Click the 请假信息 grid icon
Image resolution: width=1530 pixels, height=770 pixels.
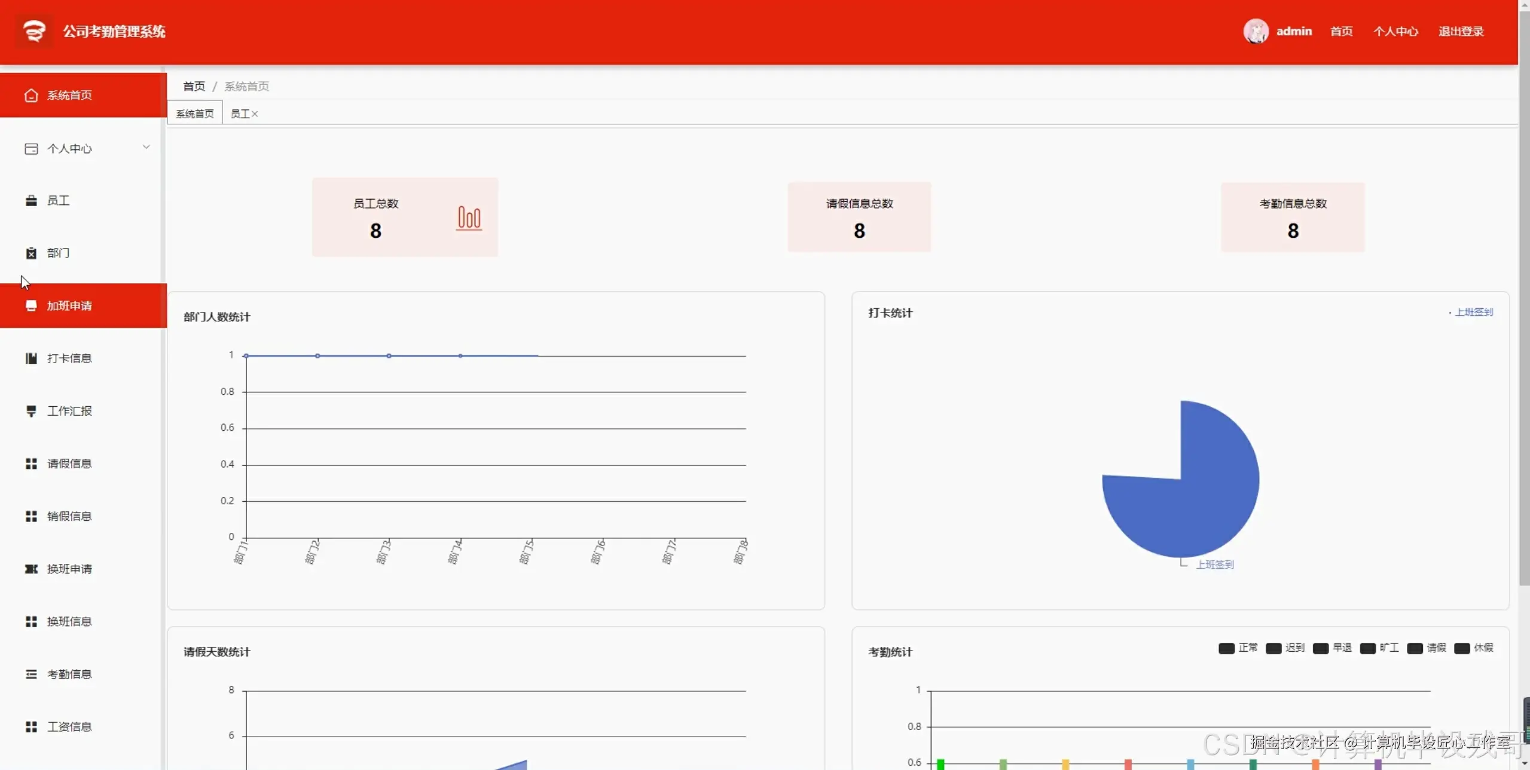point(31,464)
